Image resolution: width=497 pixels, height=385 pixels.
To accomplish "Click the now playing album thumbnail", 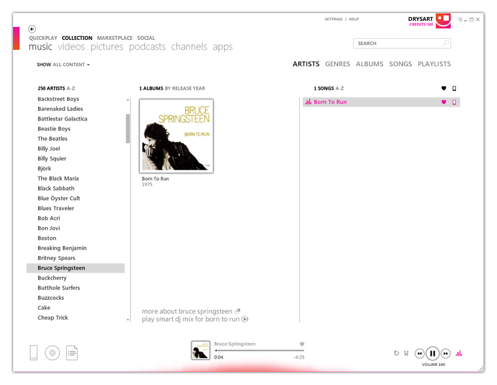I will tap(200, 350).
